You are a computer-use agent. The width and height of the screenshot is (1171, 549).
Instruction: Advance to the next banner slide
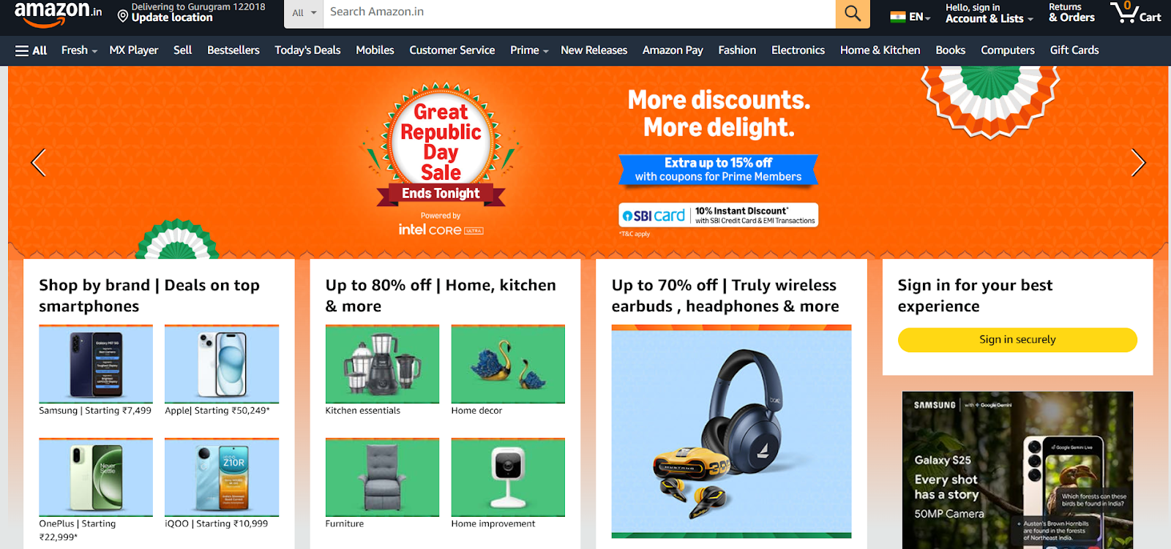pos(1138,162)
